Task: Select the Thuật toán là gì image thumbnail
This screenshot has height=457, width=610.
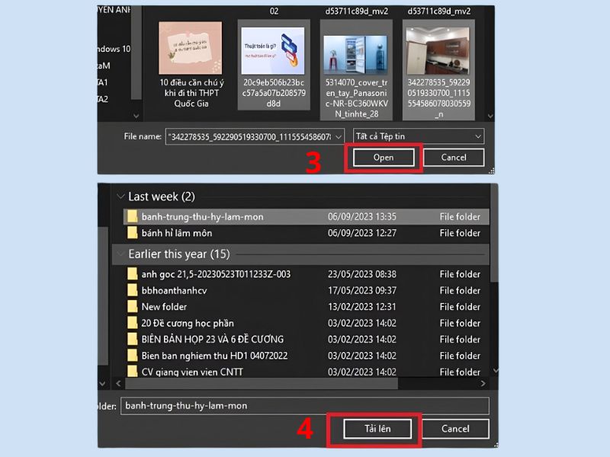Action: pos(273,50)
